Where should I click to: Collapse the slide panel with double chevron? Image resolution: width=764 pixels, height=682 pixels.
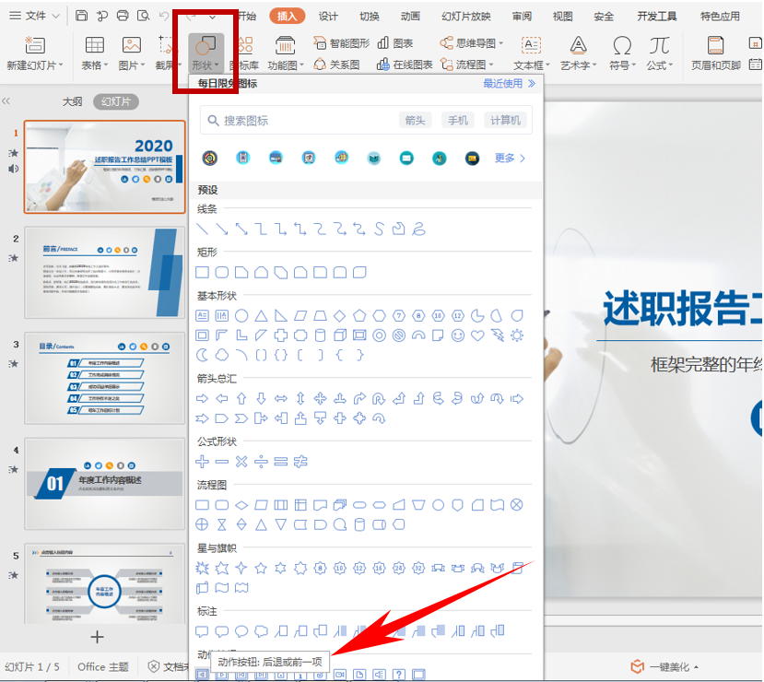tap(6, 101)
